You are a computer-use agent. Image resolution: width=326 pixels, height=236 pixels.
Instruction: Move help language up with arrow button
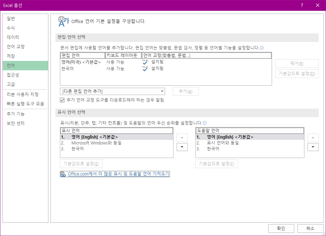[x=313, y=137]
